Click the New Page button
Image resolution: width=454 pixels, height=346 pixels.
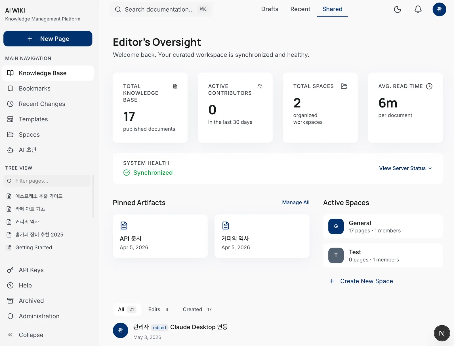tap(48, 39)
